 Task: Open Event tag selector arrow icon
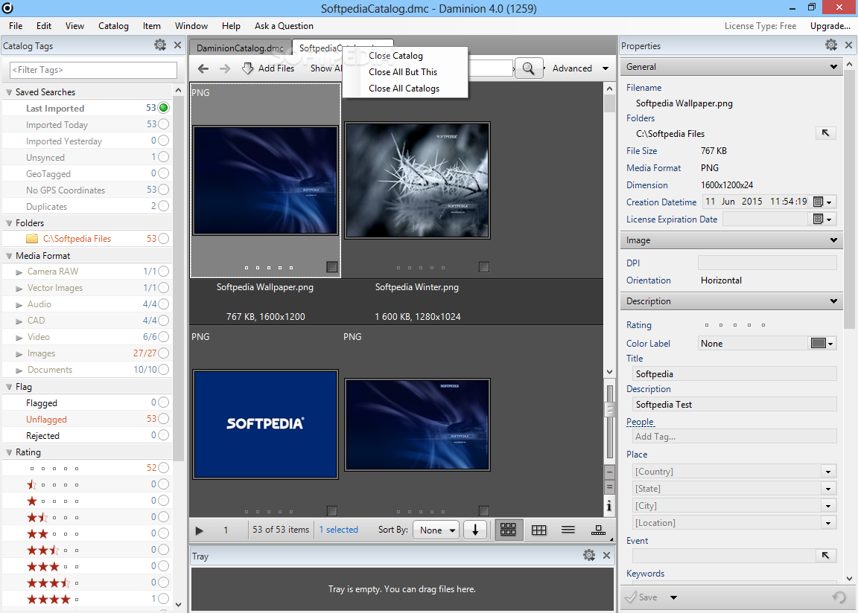(x=826, y=556)
